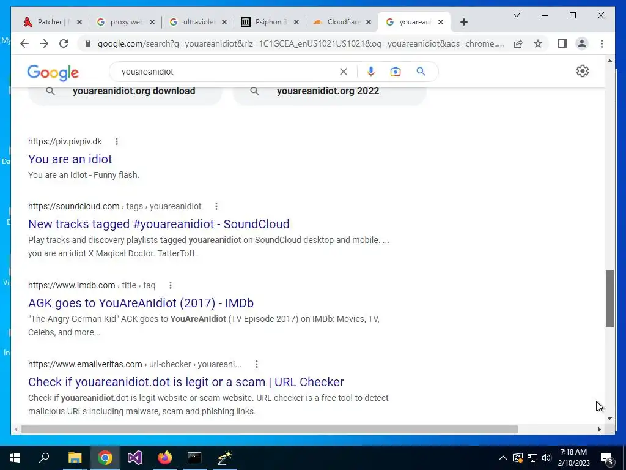Open the 'You are an idiot' result
This screenshot has width=626, height=470.
tap(70, 159)
